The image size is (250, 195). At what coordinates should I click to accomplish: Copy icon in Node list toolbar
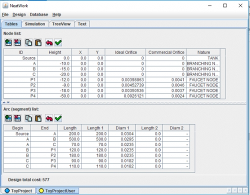(28, 42)
